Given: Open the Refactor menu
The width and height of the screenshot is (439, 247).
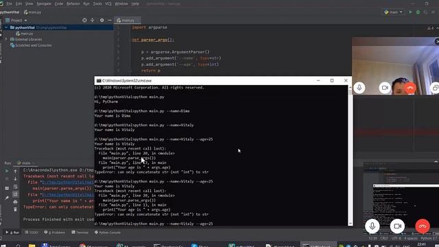Looking at the screenshot, I should (73, 3).
